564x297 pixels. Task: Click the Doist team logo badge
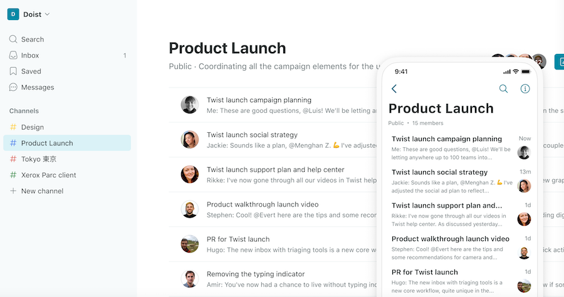coord(13,14)
